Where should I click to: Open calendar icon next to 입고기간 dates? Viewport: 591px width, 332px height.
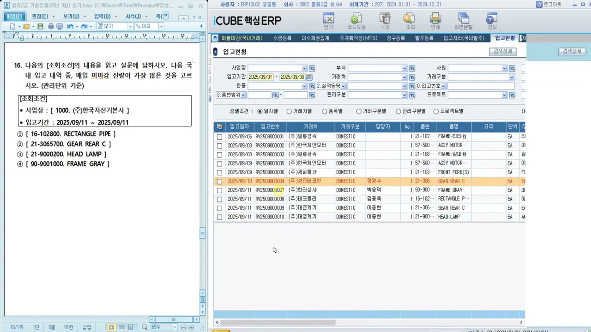(x=309, y=77)
